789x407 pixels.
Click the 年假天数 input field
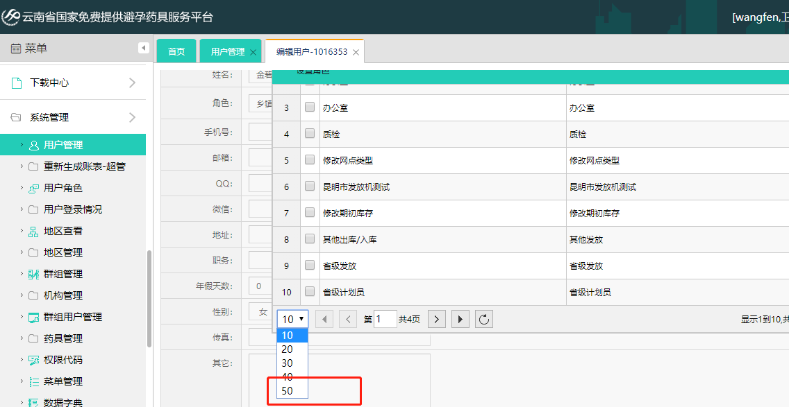click(260, 286)
